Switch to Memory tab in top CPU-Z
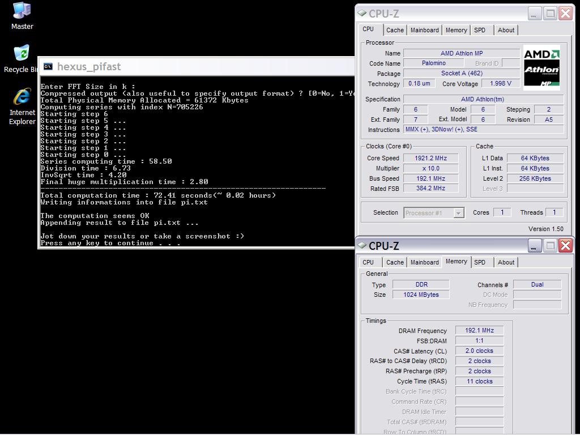Screen dimensions: 580x435 coord(456,31)
